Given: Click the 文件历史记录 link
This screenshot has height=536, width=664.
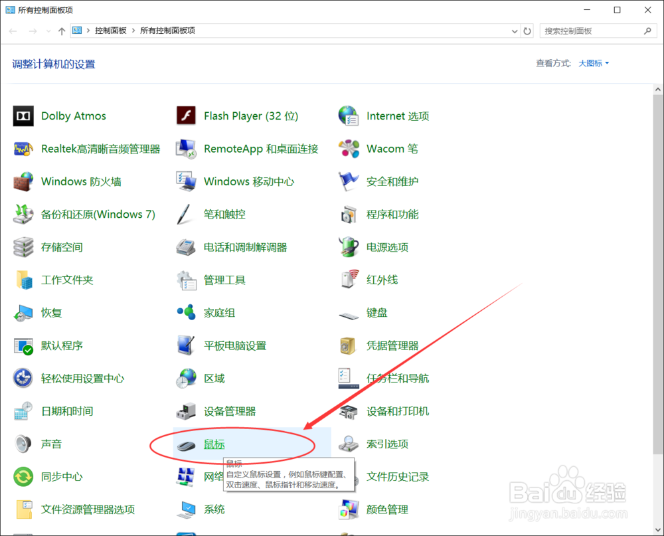Looking at the screenshot, I should 398,477.
